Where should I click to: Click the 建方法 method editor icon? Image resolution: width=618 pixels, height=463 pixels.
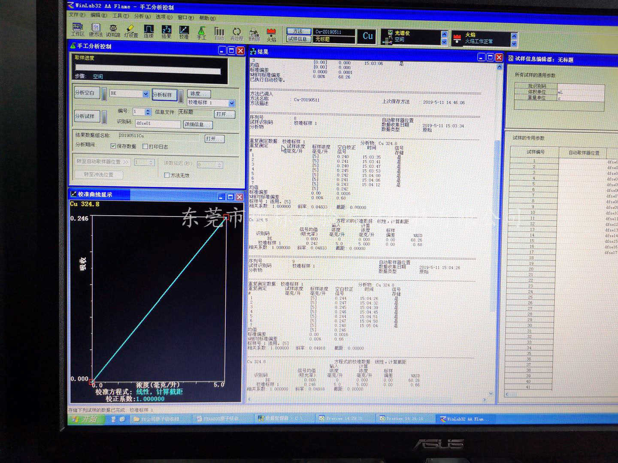pos(96,30)
